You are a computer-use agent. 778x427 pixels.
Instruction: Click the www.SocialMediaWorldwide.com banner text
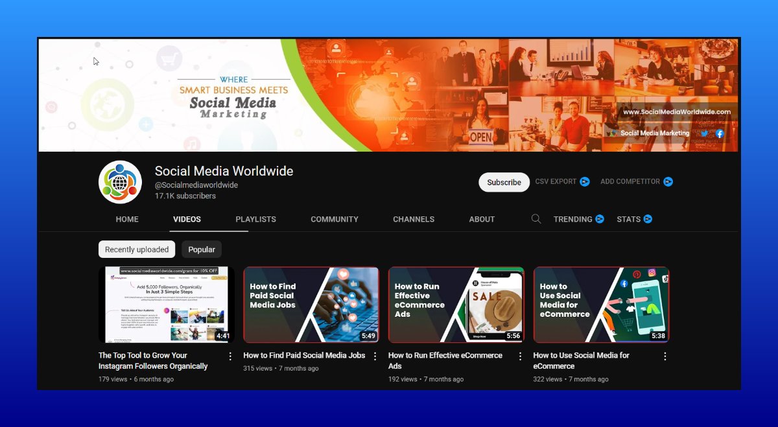point(677,111)
